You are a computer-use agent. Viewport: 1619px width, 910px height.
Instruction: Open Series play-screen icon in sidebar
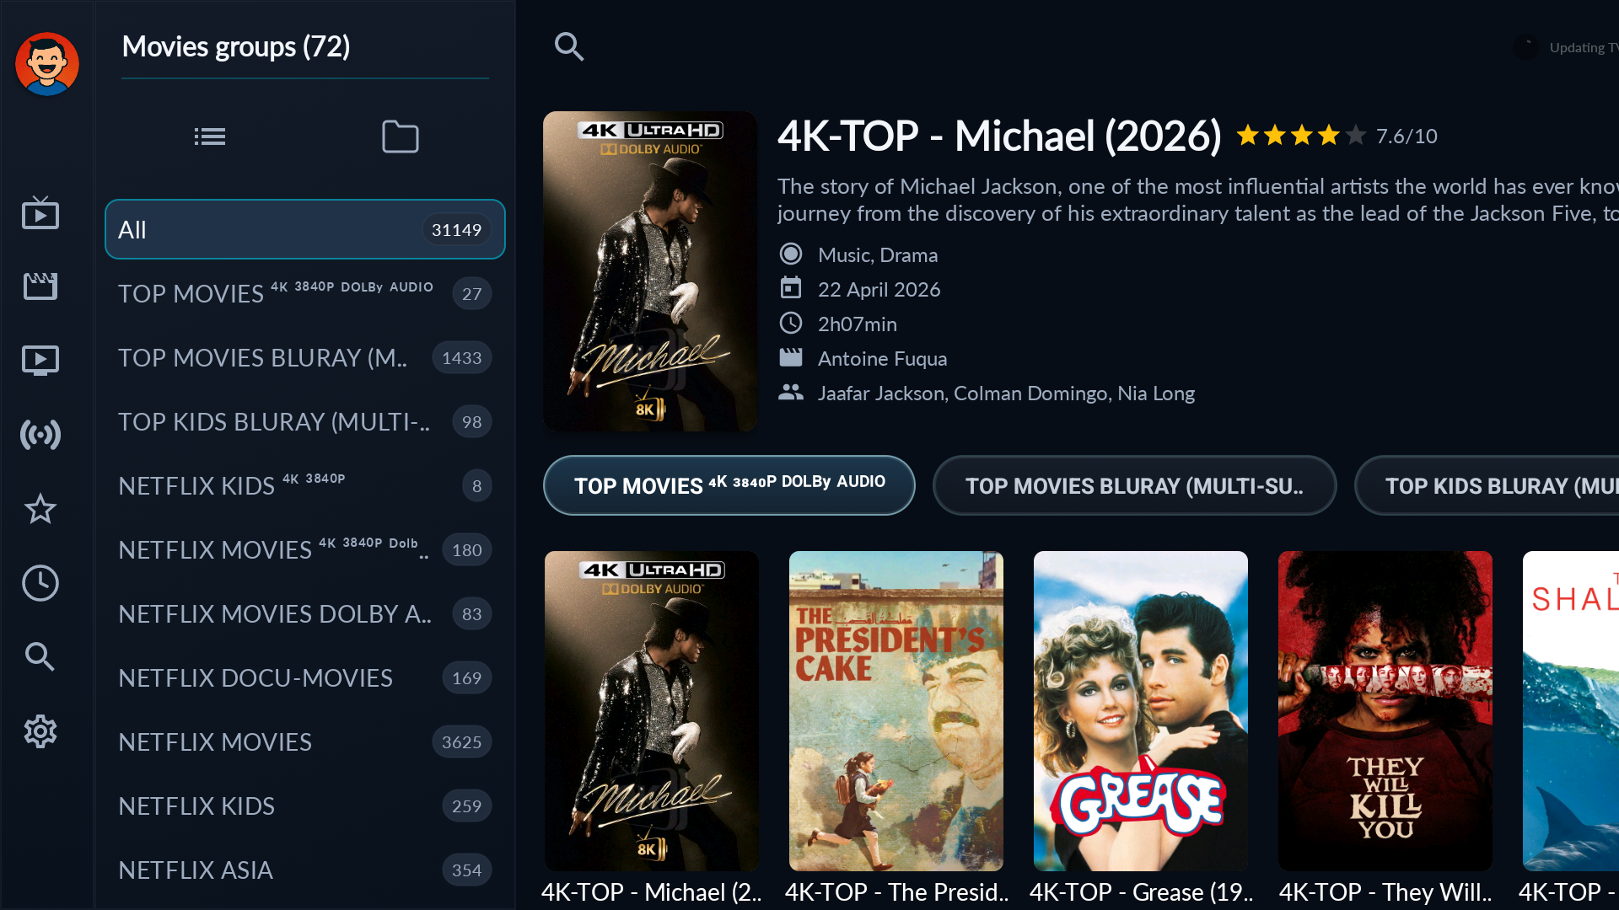(40, 361)
